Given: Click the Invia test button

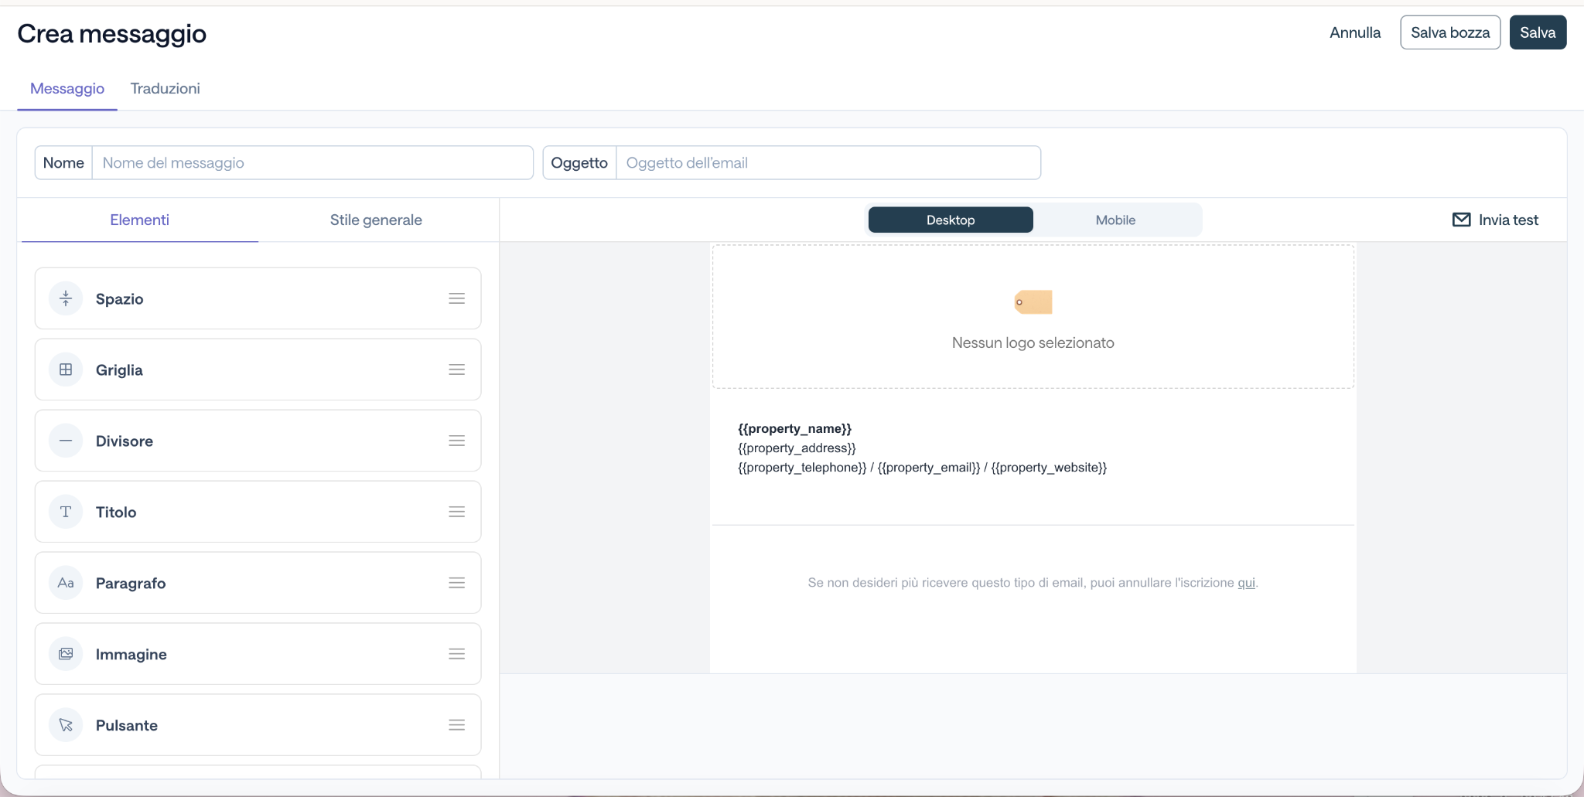Looking at the screenshot, I should tap(1496, 220).
